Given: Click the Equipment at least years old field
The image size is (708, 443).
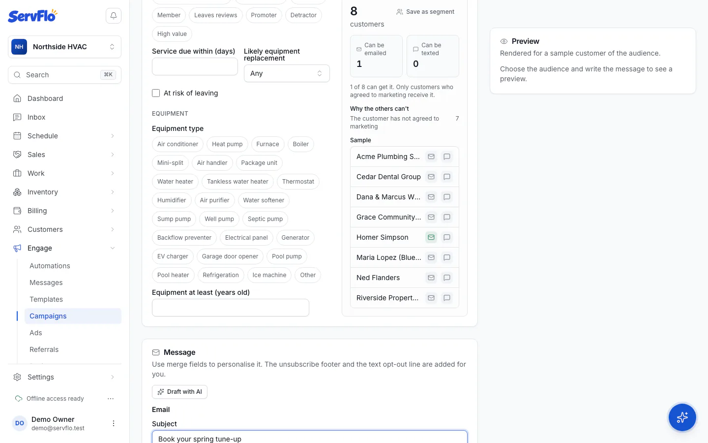Looking at the screenshot, I should [231, 308].
